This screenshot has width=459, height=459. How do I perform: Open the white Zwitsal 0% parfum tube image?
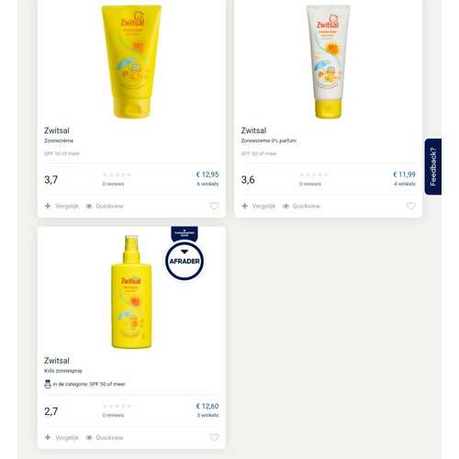(x=329, y=62)
